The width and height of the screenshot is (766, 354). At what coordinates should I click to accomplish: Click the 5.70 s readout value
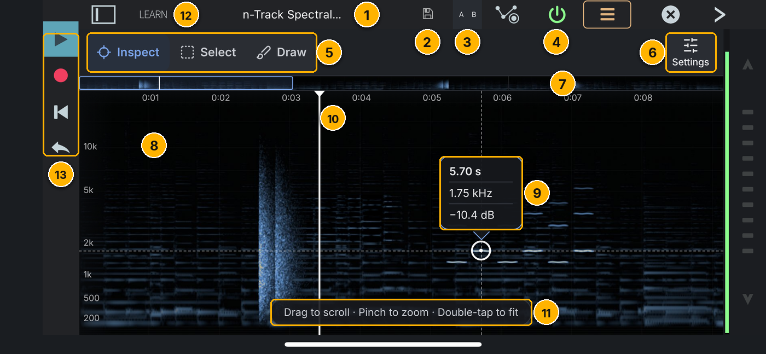pyautogui.click(x=465, y=171)
